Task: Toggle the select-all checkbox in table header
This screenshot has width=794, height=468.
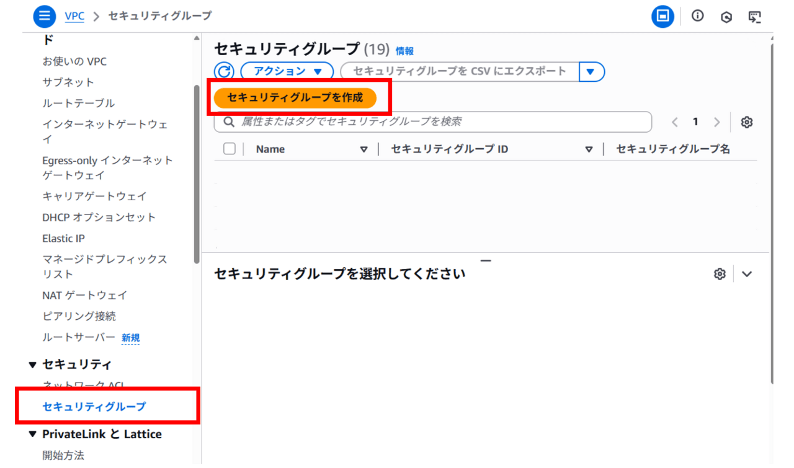Action: pos(230,149)
